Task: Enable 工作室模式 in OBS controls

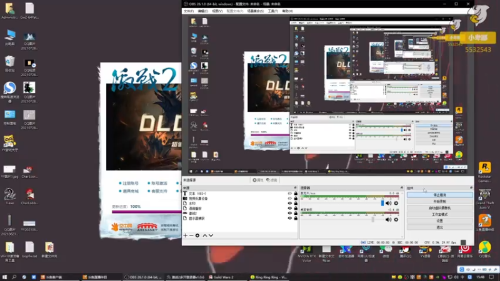Action: (x=440, y=214)
